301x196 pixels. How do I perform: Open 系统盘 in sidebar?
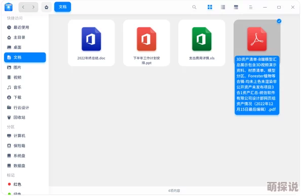coord(25,156)
